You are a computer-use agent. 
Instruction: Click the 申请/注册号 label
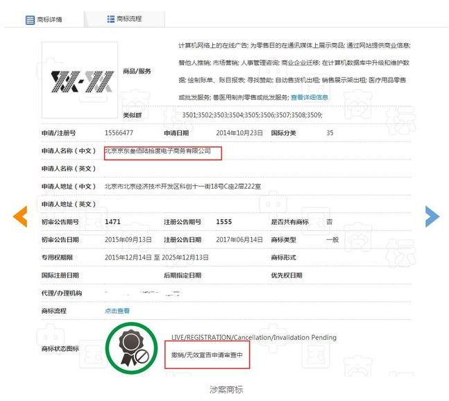[x=59, y=133]
